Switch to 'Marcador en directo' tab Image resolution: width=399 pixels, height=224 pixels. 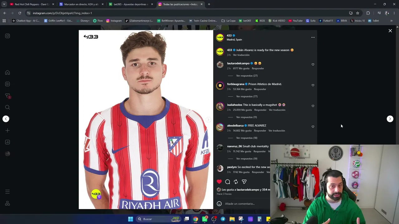(81, 4)
